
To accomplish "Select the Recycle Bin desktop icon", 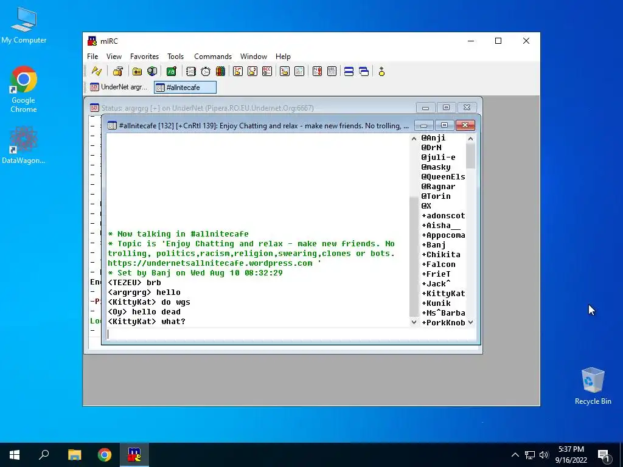I will (593, 386).
